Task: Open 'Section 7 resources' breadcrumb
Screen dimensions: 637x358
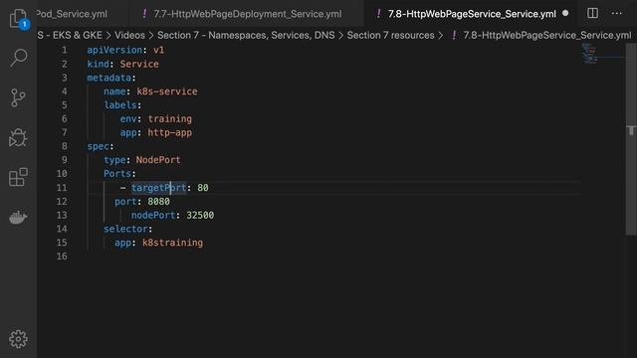Action: (x=390, y=36)
